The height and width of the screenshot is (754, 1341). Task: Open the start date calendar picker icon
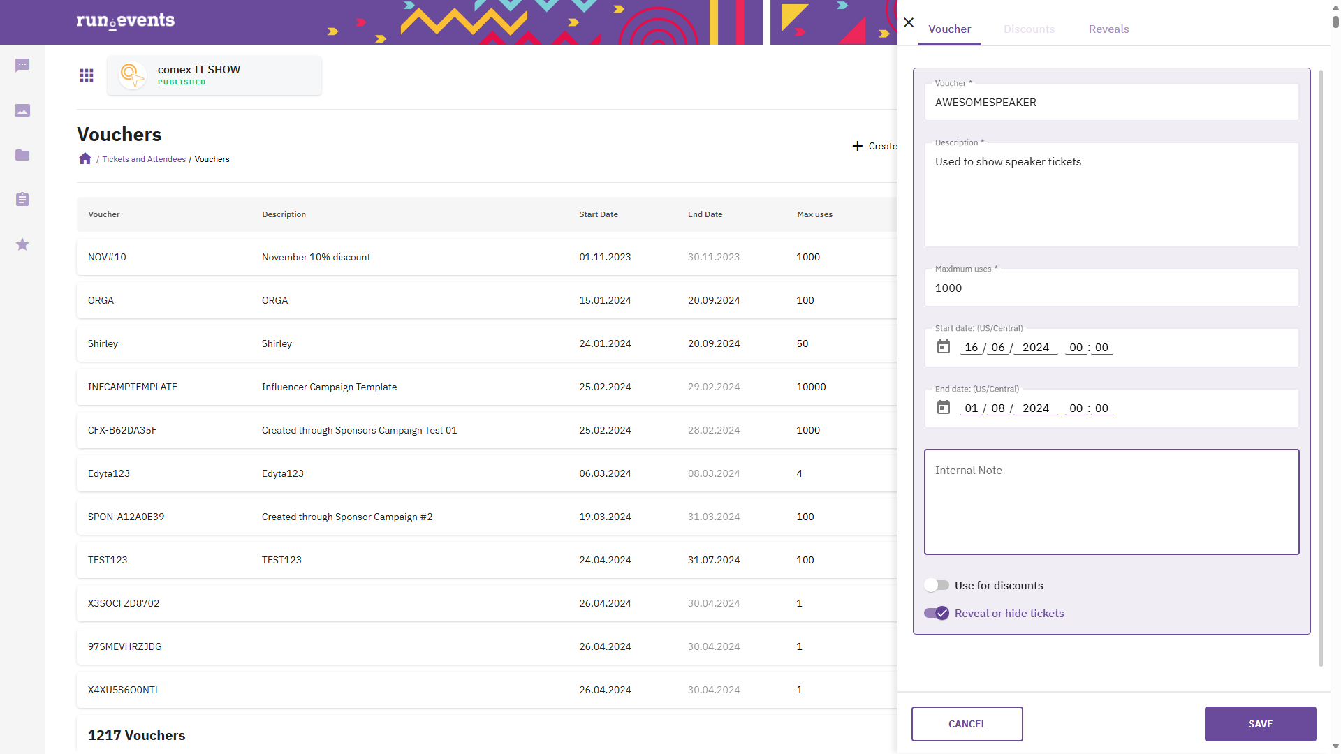click(x=944, y=347)
